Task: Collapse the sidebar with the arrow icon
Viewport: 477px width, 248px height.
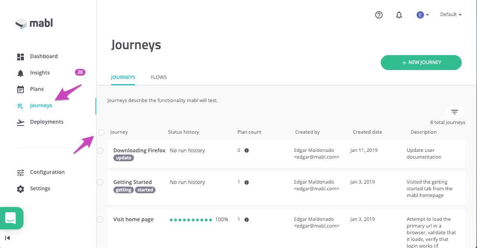Action: tap(7, 238)
